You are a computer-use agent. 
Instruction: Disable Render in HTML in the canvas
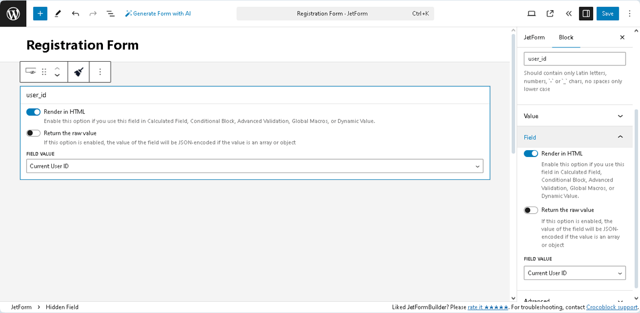tap(34, 112)
